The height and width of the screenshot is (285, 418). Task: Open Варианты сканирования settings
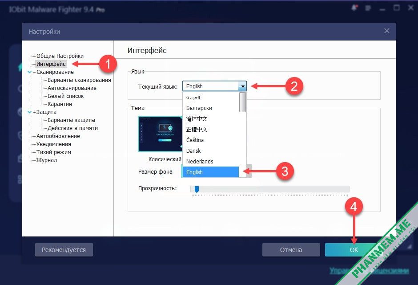(x=79, y=80)
